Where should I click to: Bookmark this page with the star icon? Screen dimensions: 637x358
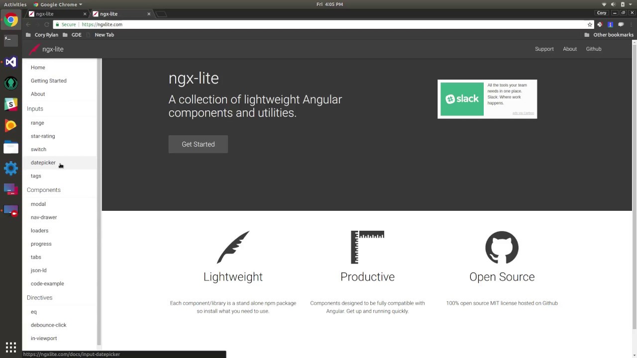click(x=590, y=24)
